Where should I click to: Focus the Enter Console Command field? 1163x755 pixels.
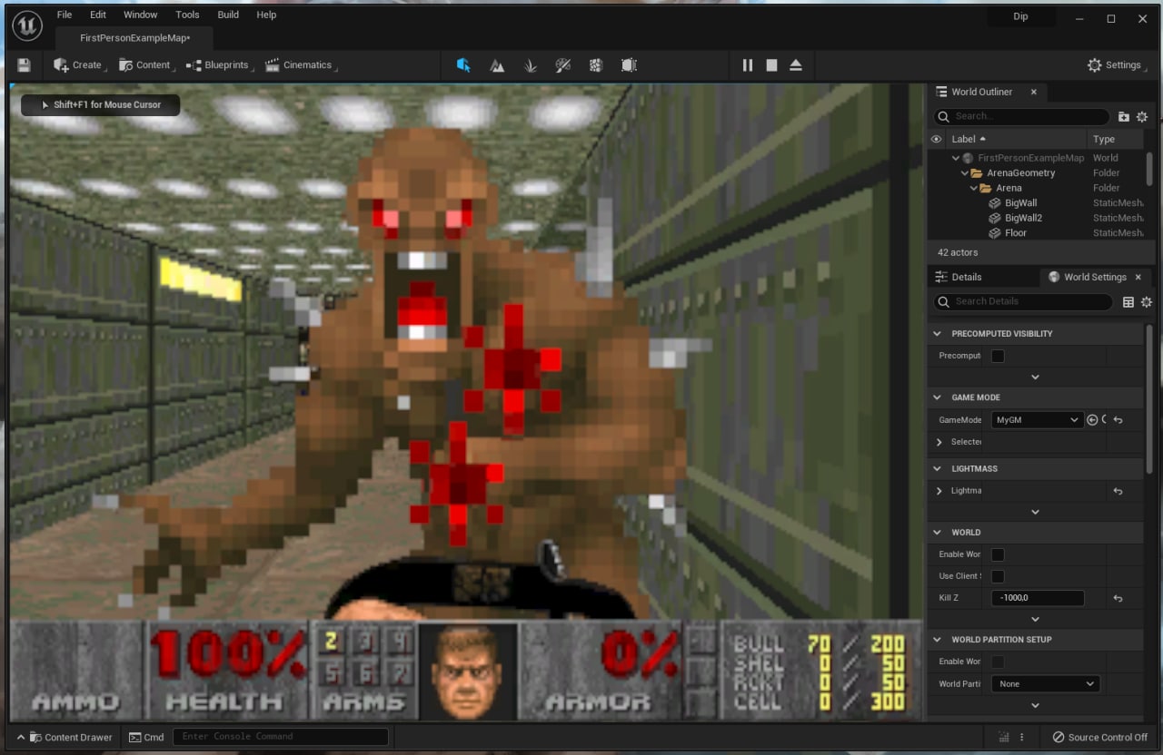281,737
